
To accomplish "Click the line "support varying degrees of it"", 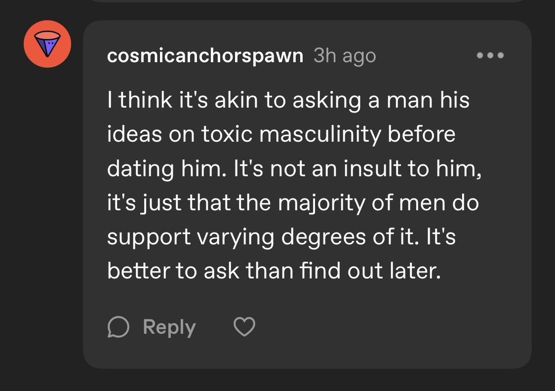I will 281,237.
